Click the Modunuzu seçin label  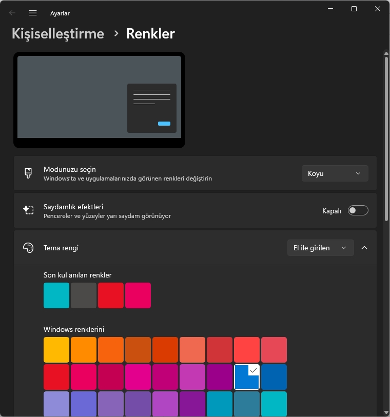pos(70,169)
